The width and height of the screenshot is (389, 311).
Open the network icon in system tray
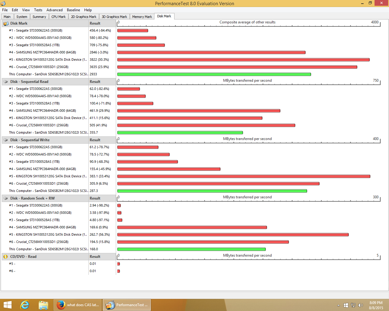(x=353, y=305)
